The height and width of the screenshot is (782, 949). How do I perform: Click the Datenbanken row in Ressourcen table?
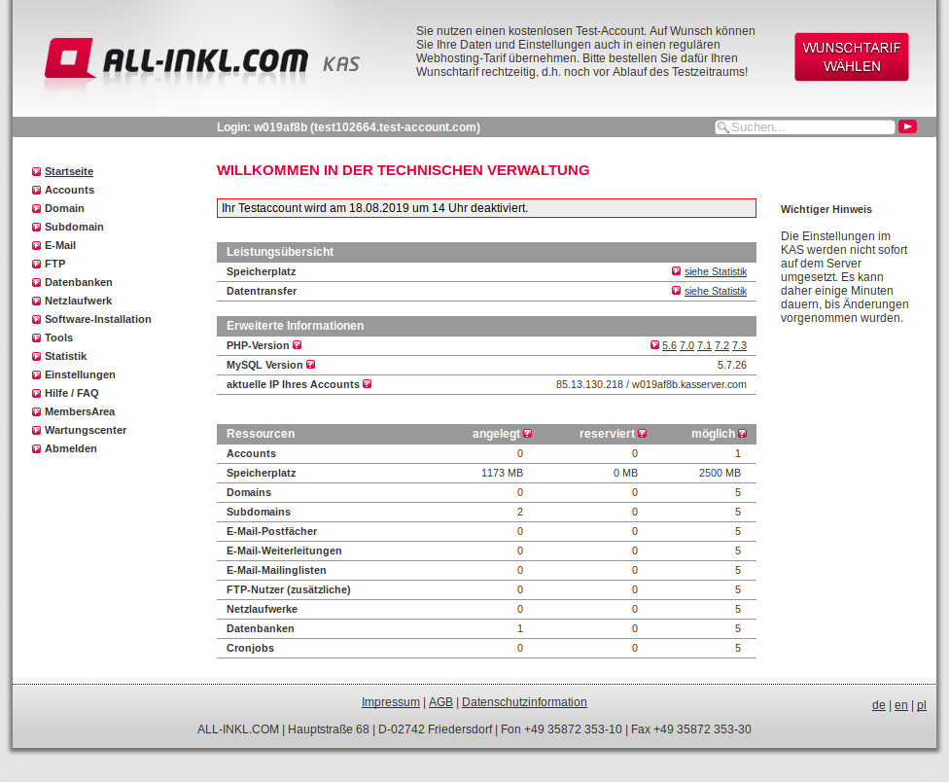[x=486, y=629]
